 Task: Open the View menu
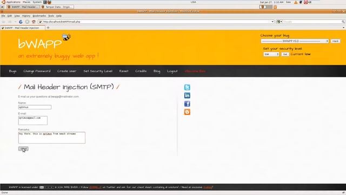[x=17, y=16]
